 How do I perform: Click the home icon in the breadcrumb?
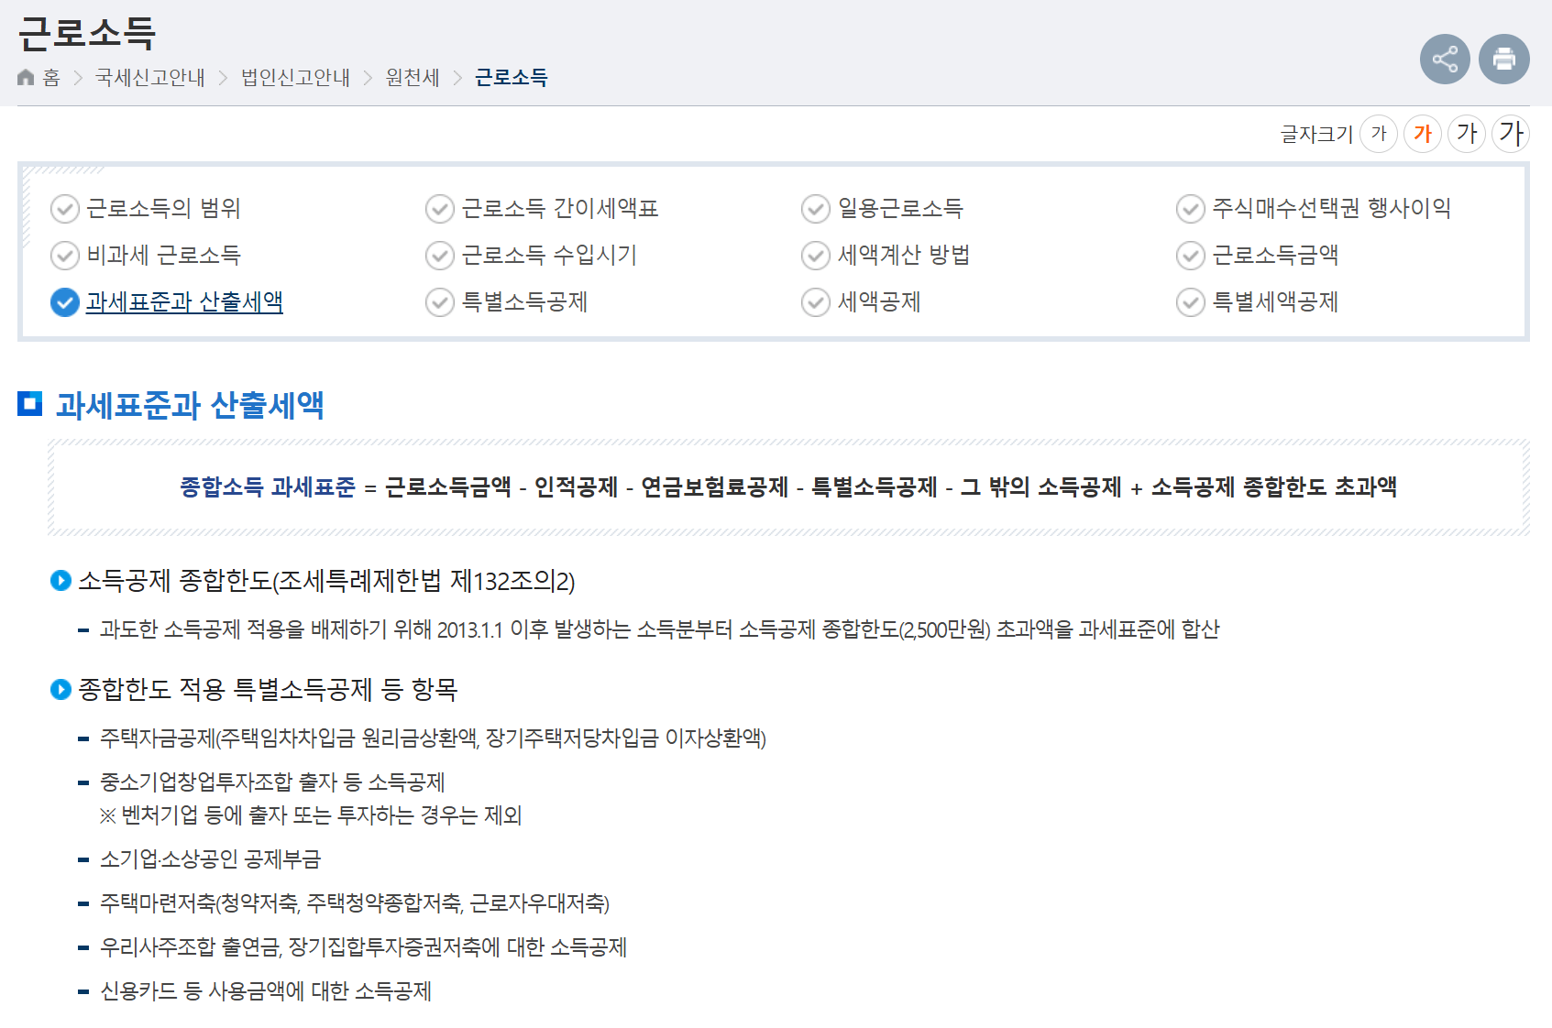(25, 78)
